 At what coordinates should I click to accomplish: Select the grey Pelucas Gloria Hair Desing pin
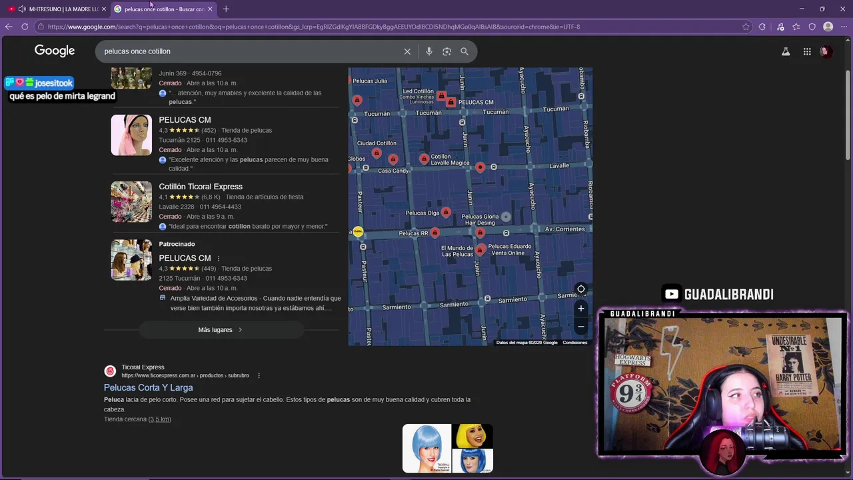[x=506, y=217]
